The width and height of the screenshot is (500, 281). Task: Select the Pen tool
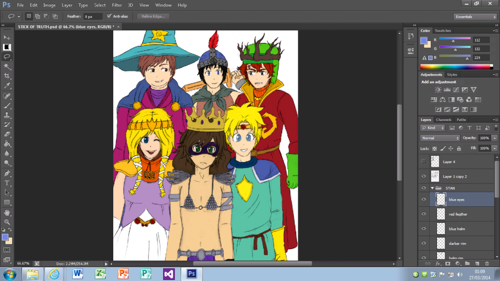[x=7, y=173]
